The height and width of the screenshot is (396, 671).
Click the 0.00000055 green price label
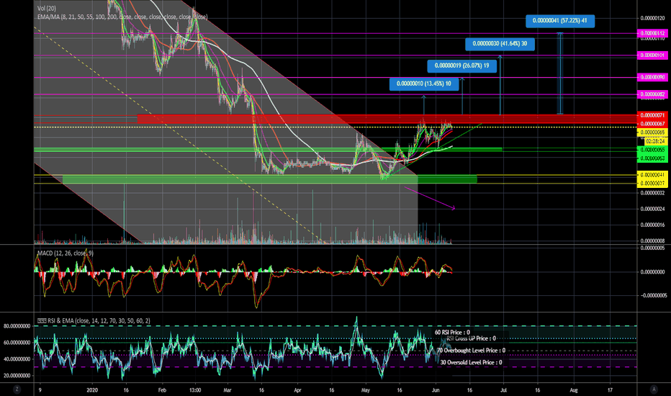click(652, 150)
